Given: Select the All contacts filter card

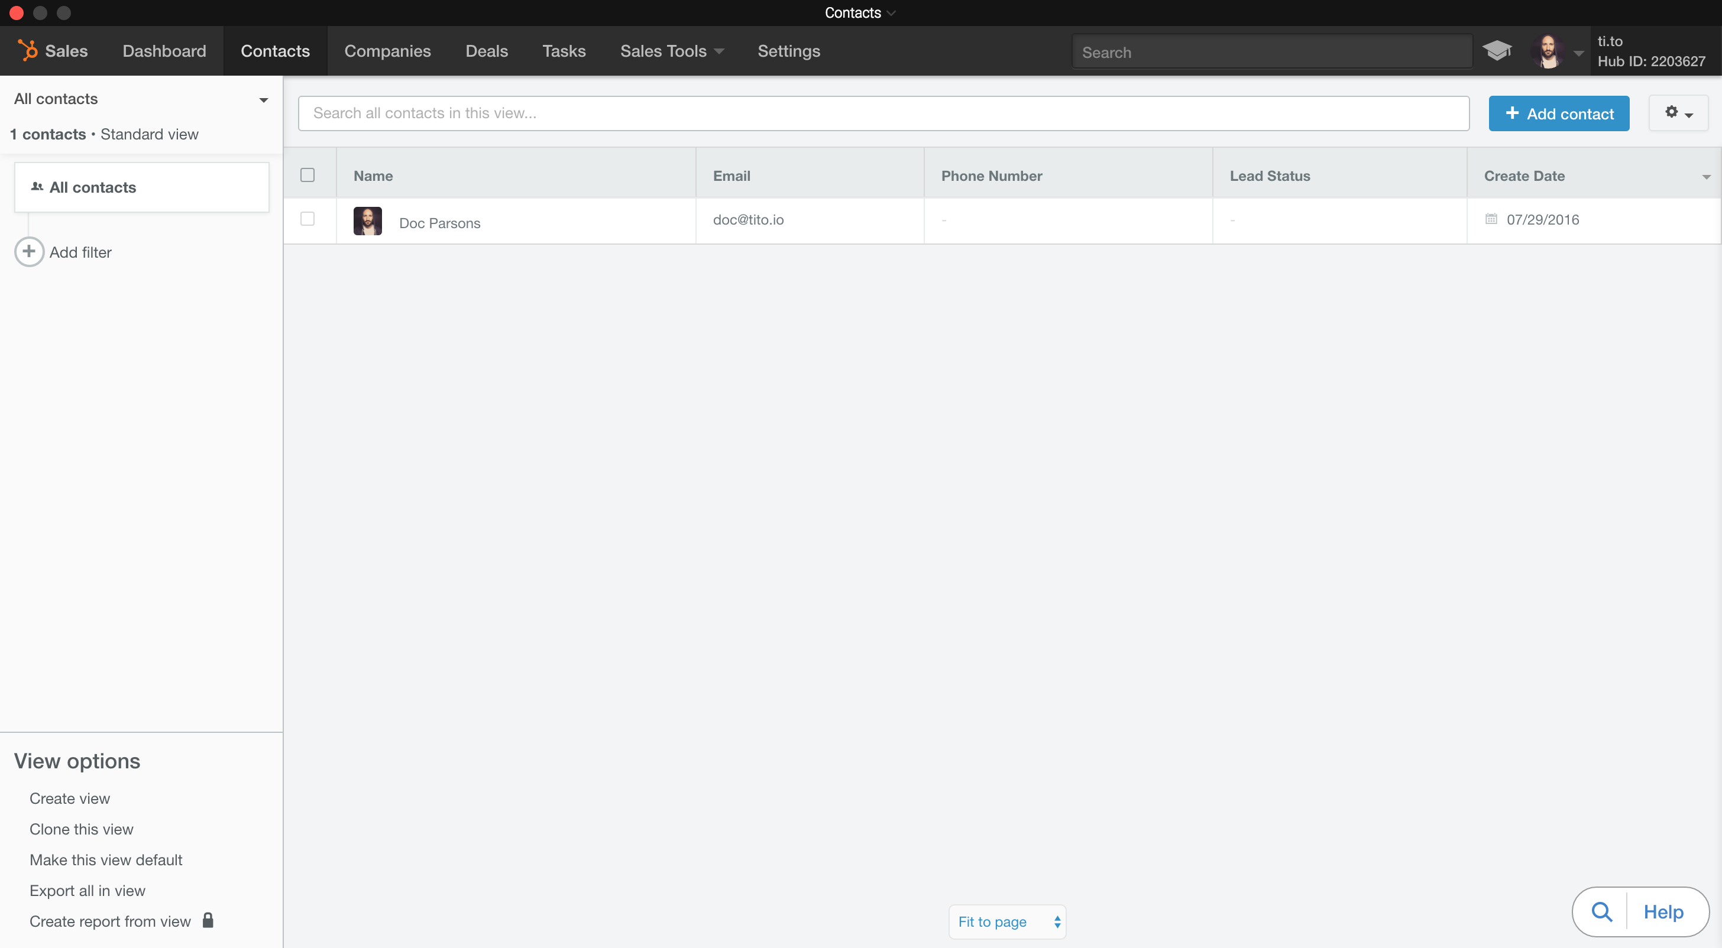Looking at the screenshot, I should (x=142, y=187).
